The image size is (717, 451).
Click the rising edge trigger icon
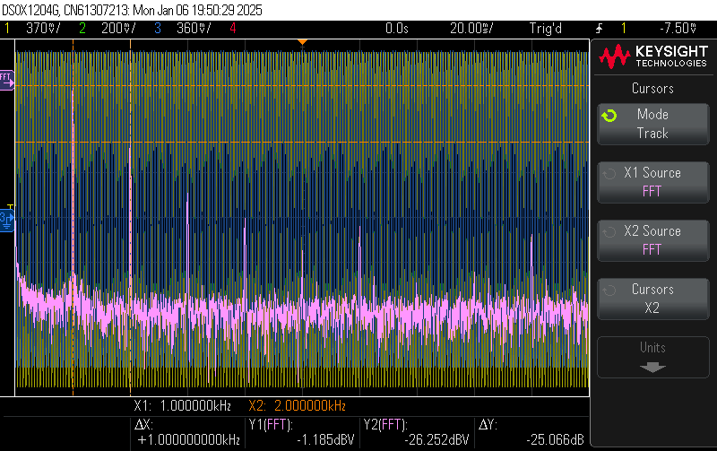[x=599, y=29]
